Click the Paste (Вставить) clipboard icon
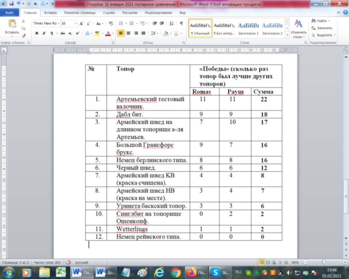This screenshot has width=349, height=279. 12,24
